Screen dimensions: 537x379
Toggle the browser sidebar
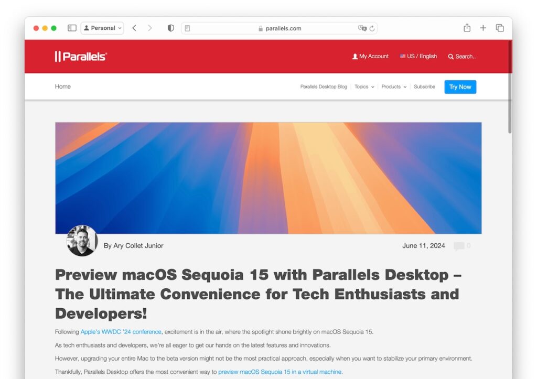(x=71, y=28)
